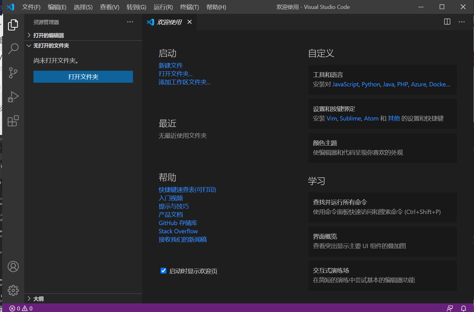Click the Python language link
This screenshot has height=312, width=474.
tap(371, 84)
